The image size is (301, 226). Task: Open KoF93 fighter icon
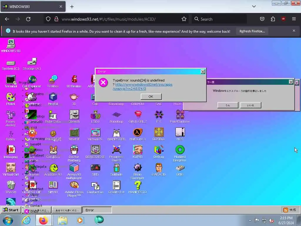[x=138, y=150]
